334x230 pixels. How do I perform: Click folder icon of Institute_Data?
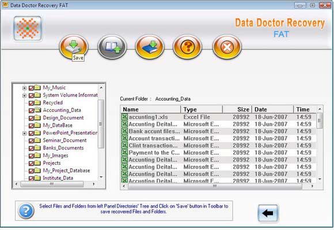[x=37, y=178]
